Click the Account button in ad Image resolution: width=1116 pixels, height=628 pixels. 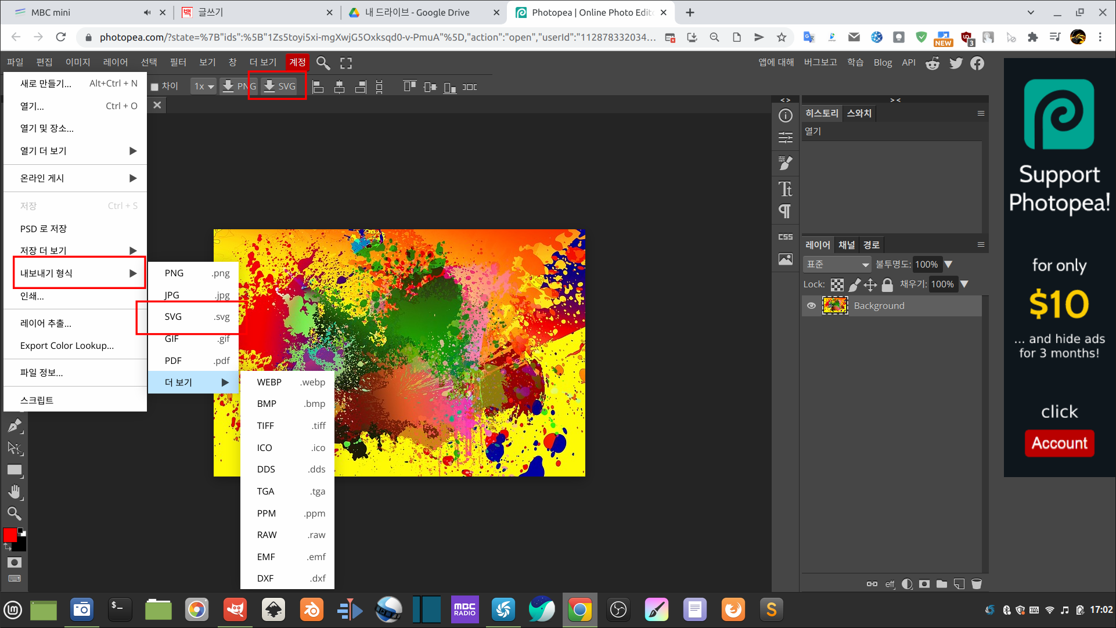[x=1059, y=443]
